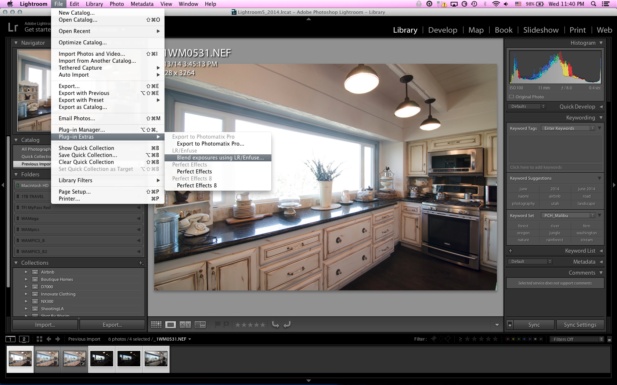This screenshot has width=617, height=385.
Task: Click rating comparison symbol in filter bar
Action: pos(461,339)
